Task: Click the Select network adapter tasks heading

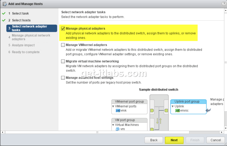Action: pos(84,12)
